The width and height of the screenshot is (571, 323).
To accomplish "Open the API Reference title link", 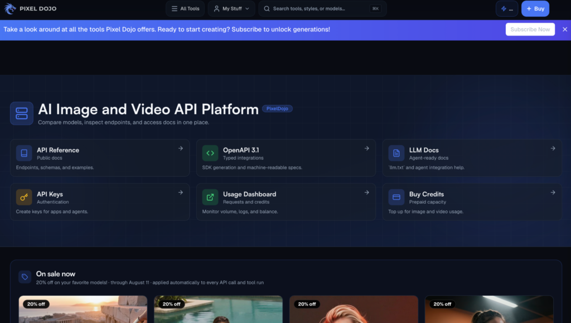I will pyautogui.click(x=58, y=150).
